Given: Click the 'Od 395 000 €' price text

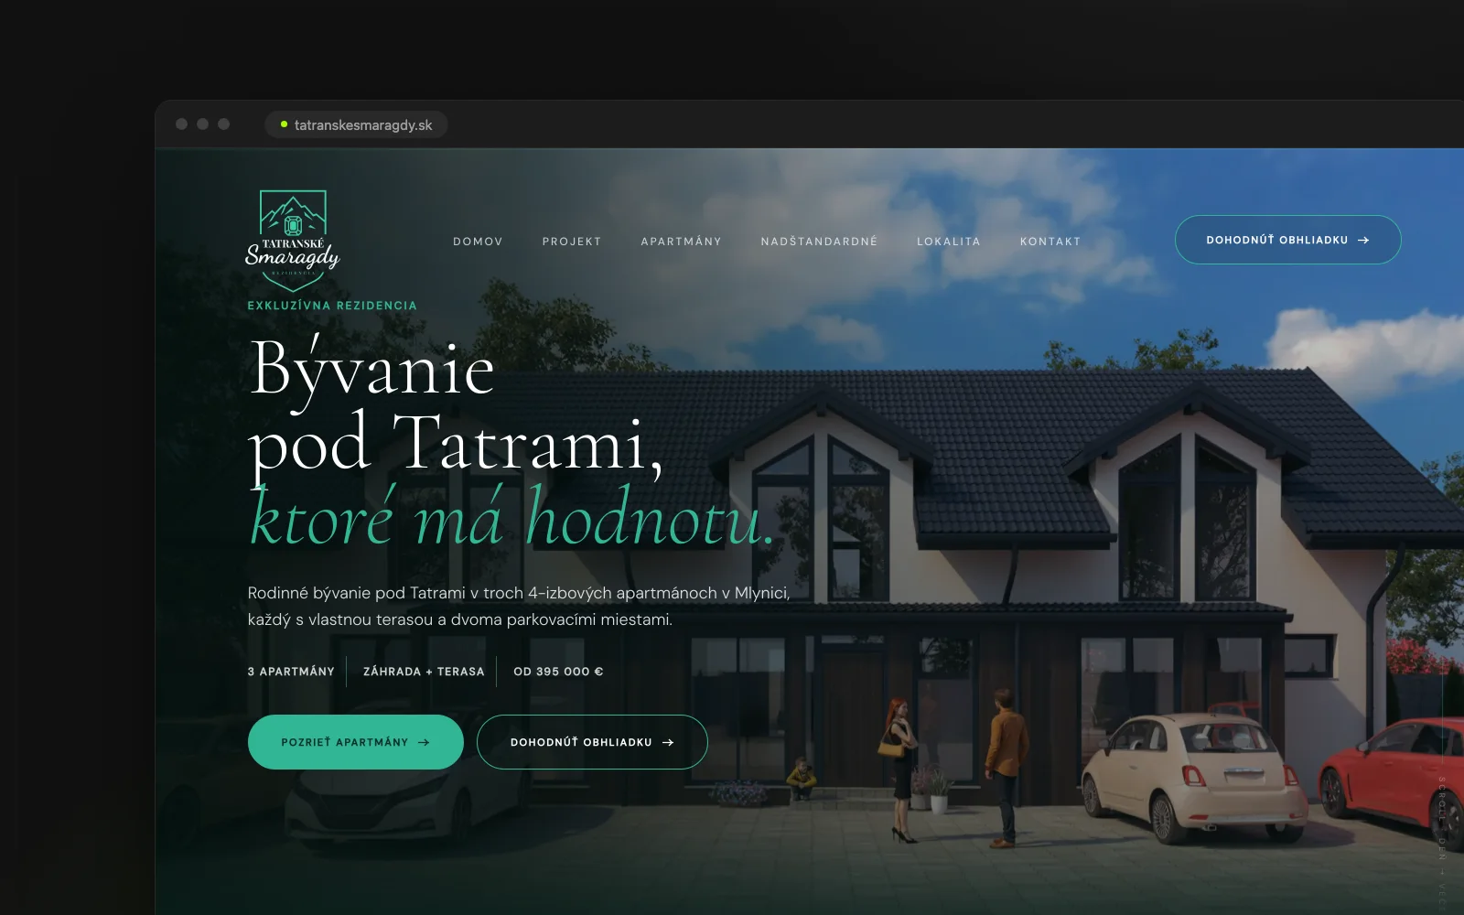Looking at the screenshot, I should tap(558, 672).
